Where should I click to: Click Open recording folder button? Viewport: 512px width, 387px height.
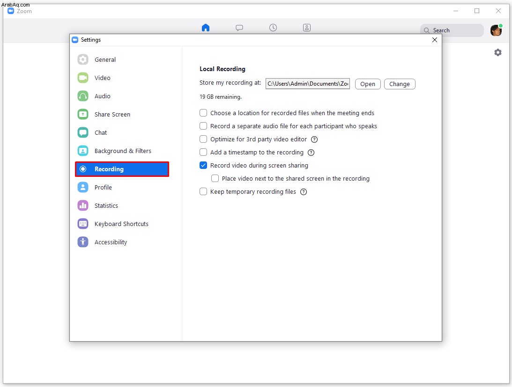coord(368,84)
